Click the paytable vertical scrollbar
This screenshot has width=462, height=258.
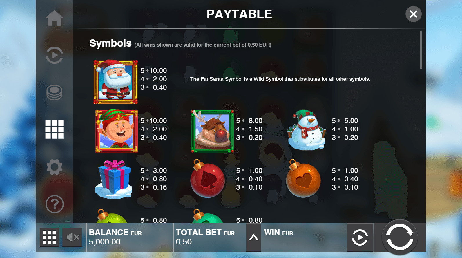point(421,50)
